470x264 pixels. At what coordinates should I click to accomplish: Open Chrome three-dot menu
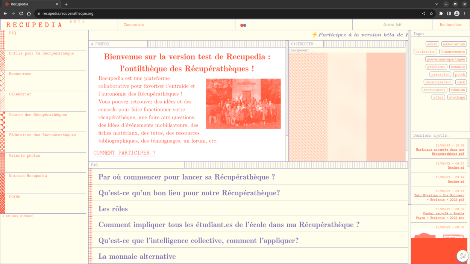coord(465,14)
